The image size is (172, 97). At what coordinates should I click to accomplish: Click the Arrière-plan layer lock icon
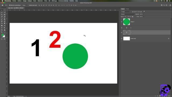click(169, 39)
